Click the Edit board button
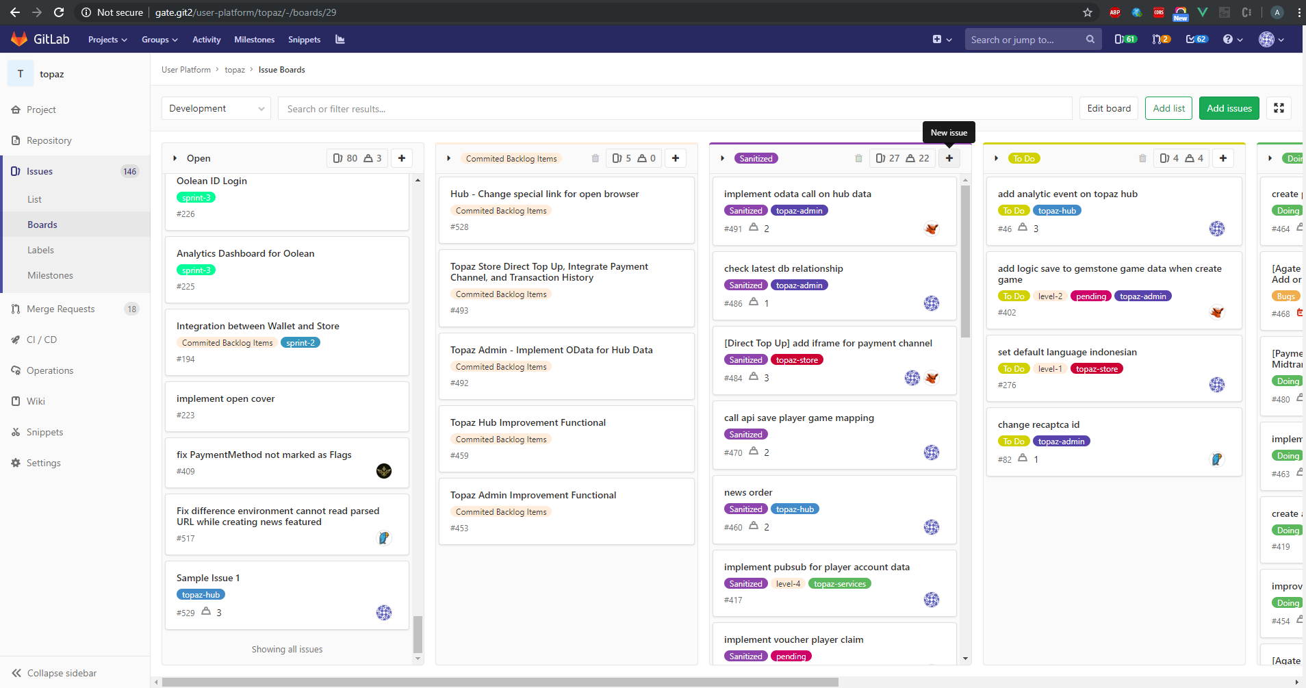This screenshot has height=688, width=1306. [x=1109, y=108]
